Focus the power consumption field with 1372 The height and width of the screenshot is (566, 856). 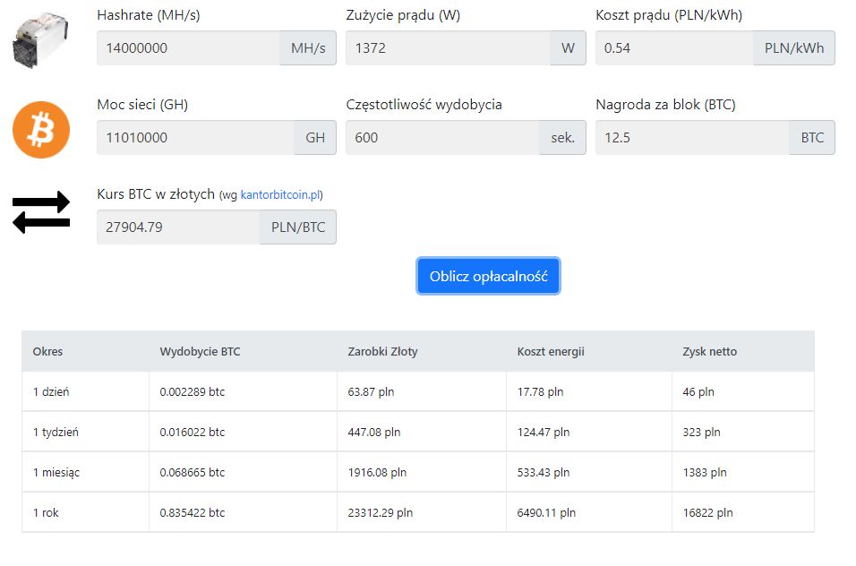(448, 48)
